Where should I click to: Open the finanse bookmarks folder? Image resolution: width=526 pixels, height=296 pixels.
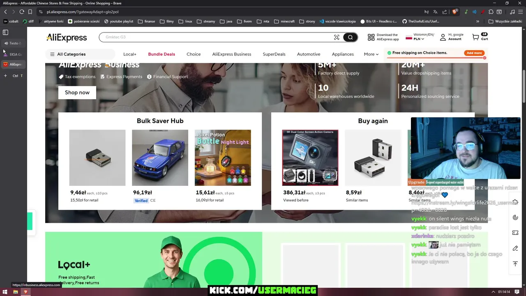coord(147,21)
